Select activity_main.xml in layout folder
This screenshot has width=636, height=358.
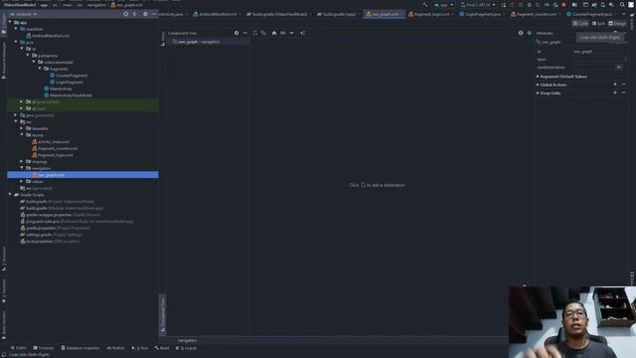(x=53, y=141)
